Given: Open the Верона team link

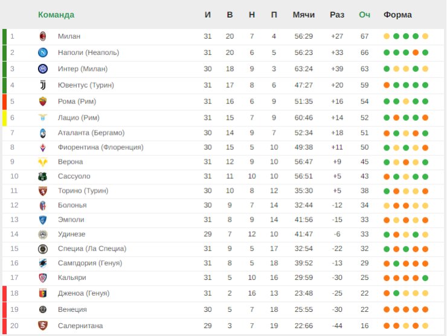Looking at the screenshot, I should tap(71, 162).
